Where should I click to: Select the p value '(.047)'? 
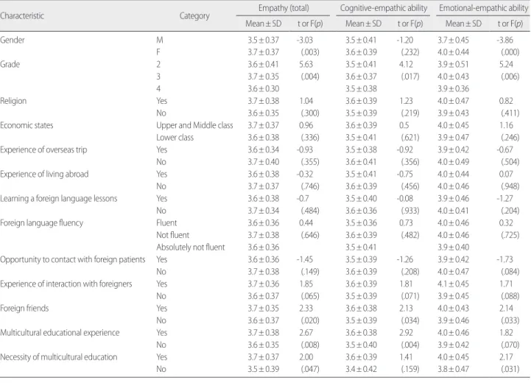click(310, 369)
